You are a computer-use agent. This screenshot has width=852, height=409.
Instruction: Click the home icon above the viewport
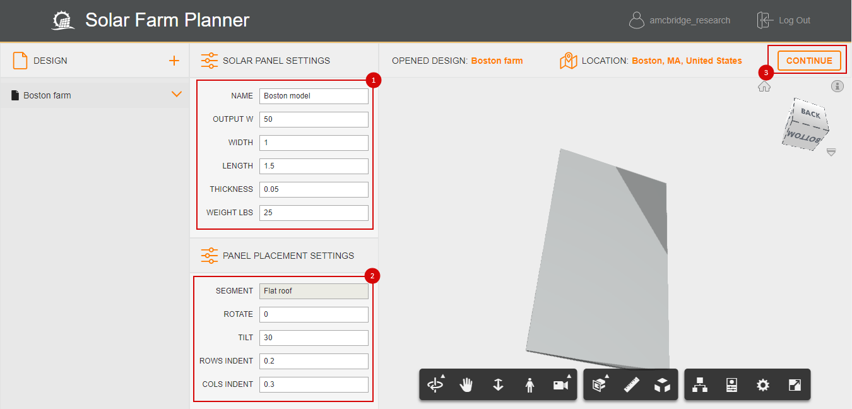pos(764,86)
